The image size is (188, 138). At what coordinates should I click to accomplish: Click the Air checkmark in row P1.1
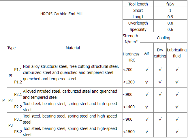147,70
